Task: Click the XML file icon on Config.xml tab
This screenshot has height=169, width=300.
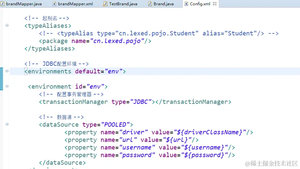Action: pyautogui.click(x=186, y=4)
